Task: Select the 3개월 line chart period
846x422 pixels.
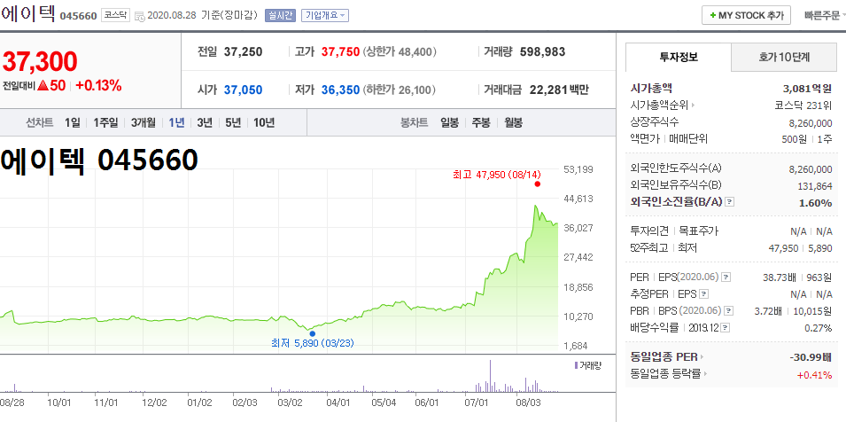Action: click(143, 122)
